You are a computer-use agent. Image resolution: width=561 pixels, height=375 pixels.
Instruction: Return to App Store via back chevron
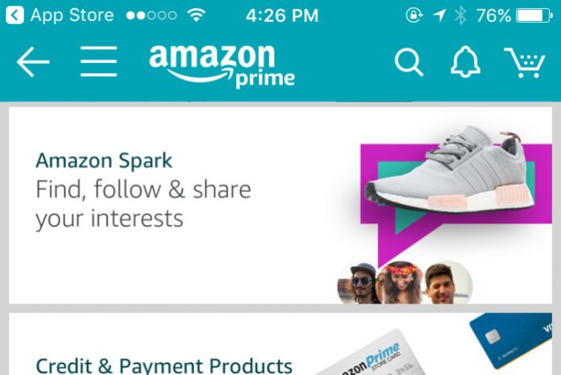click(x=15, y=15)
